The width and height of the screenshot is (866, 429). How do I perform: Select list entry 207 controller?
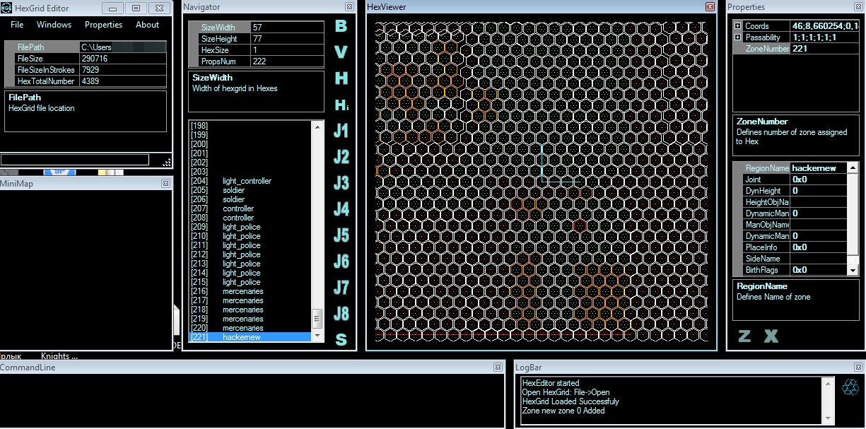pos(250,208)
